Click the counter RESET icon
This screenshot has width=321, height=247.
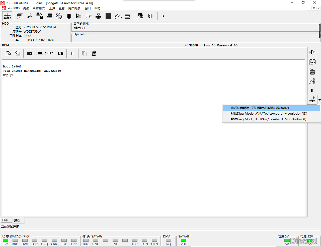click(x=312, y=71)
